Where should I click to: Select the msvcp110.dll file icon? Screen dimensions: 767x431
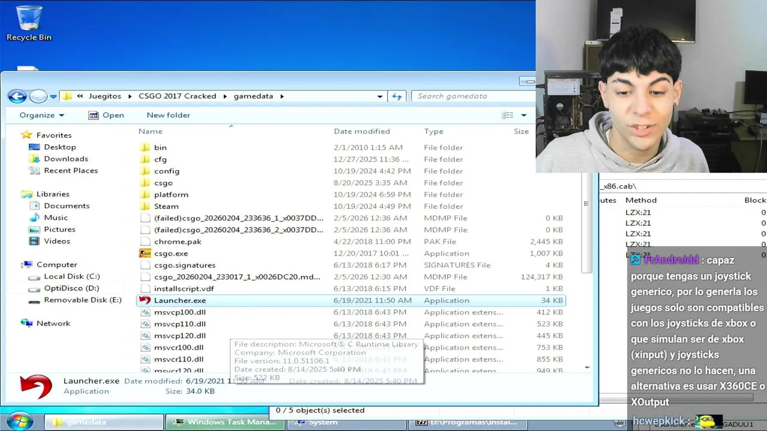point(145,324)
